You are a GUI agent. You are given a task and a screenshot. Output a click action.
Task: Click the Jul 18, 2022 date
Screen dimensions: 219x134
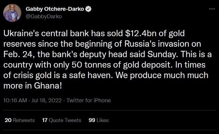(x=46, y=100)
